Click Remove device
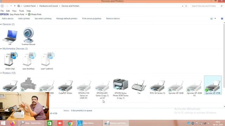 click(x=113, y=19)
